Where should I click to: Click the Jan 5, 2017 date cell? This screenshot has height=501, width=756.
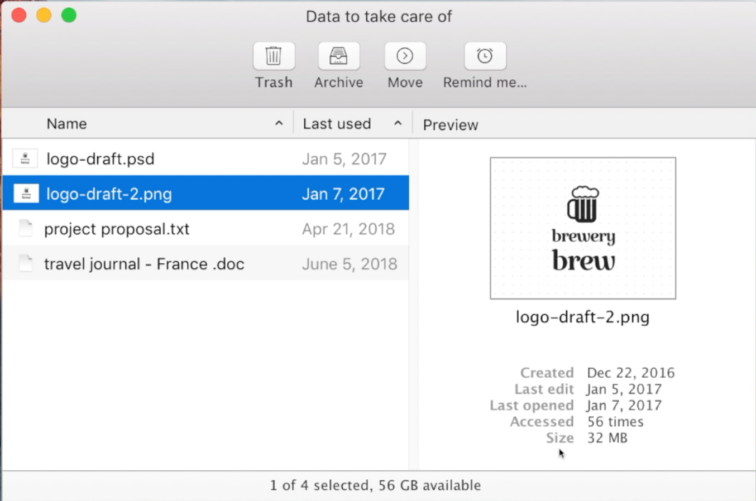(344, 159)
